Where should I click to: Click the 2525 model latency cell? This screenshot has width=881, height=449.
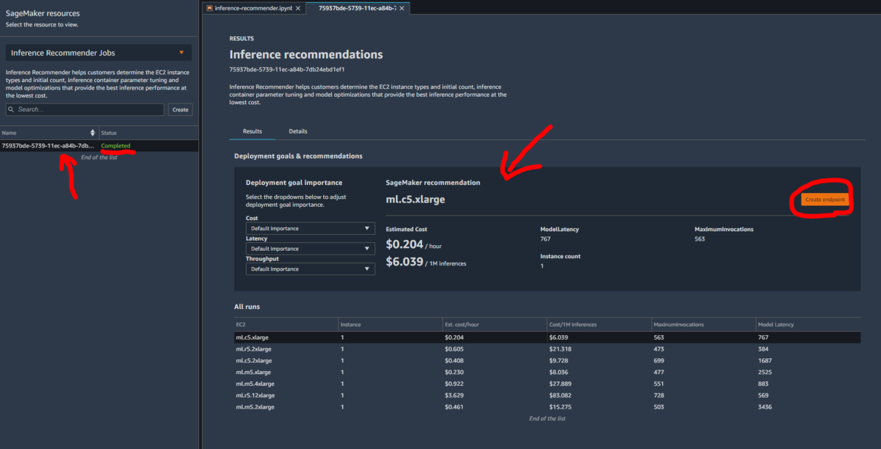click(765, 372)
